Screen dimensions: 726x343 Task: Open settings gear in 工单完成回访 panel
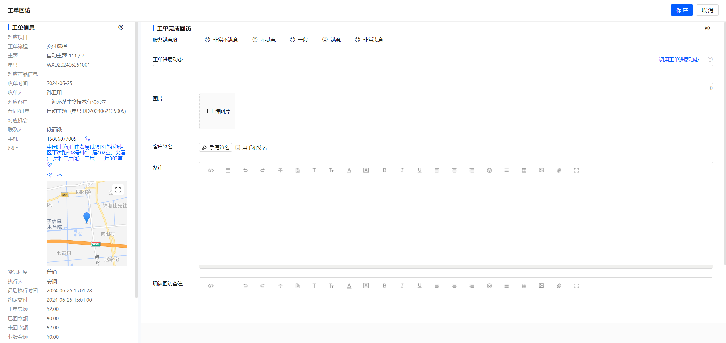pyautogui.click(x=707, y=28)
